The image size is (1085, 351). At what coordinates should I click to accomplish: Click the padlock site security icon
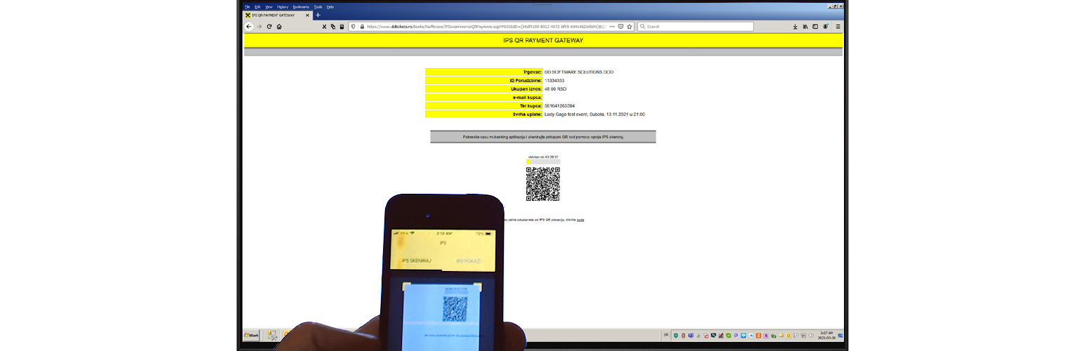362,27
